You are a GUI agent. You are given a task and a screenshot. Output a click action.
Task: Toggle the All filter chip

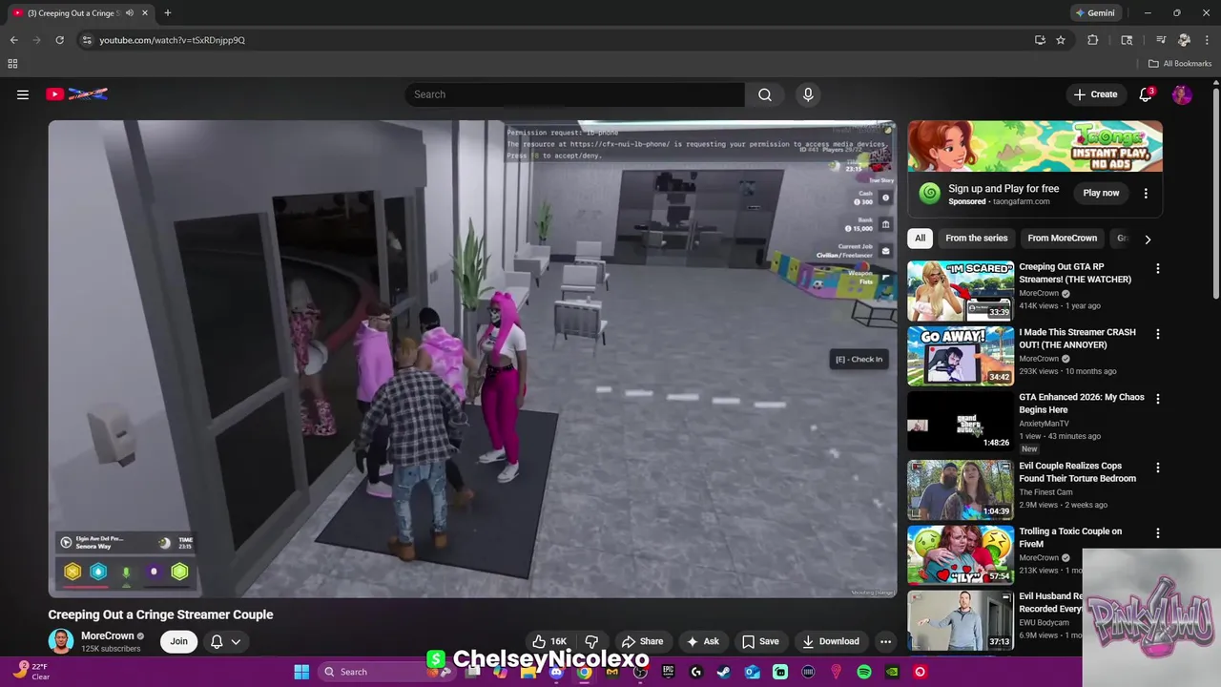pos(920,239)
